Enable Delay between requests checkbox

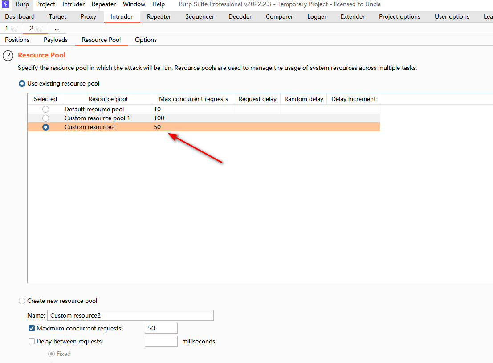point(32,341)
